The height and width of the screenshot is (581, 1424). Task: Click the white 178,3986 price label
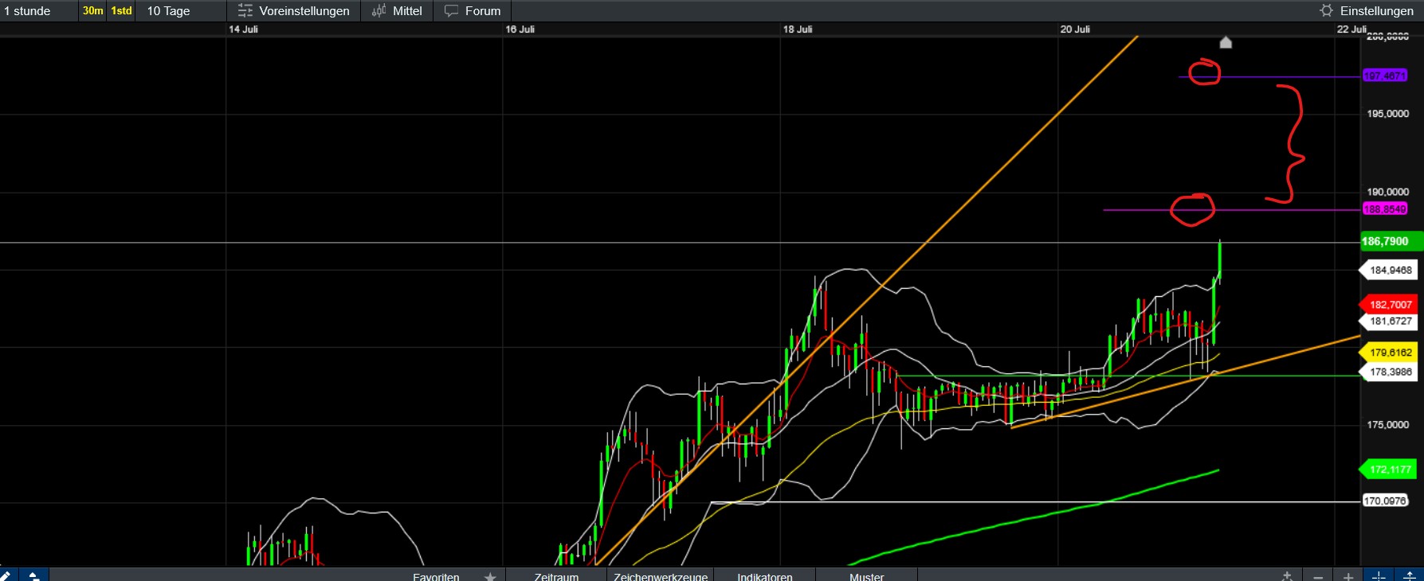point(1388,372)
